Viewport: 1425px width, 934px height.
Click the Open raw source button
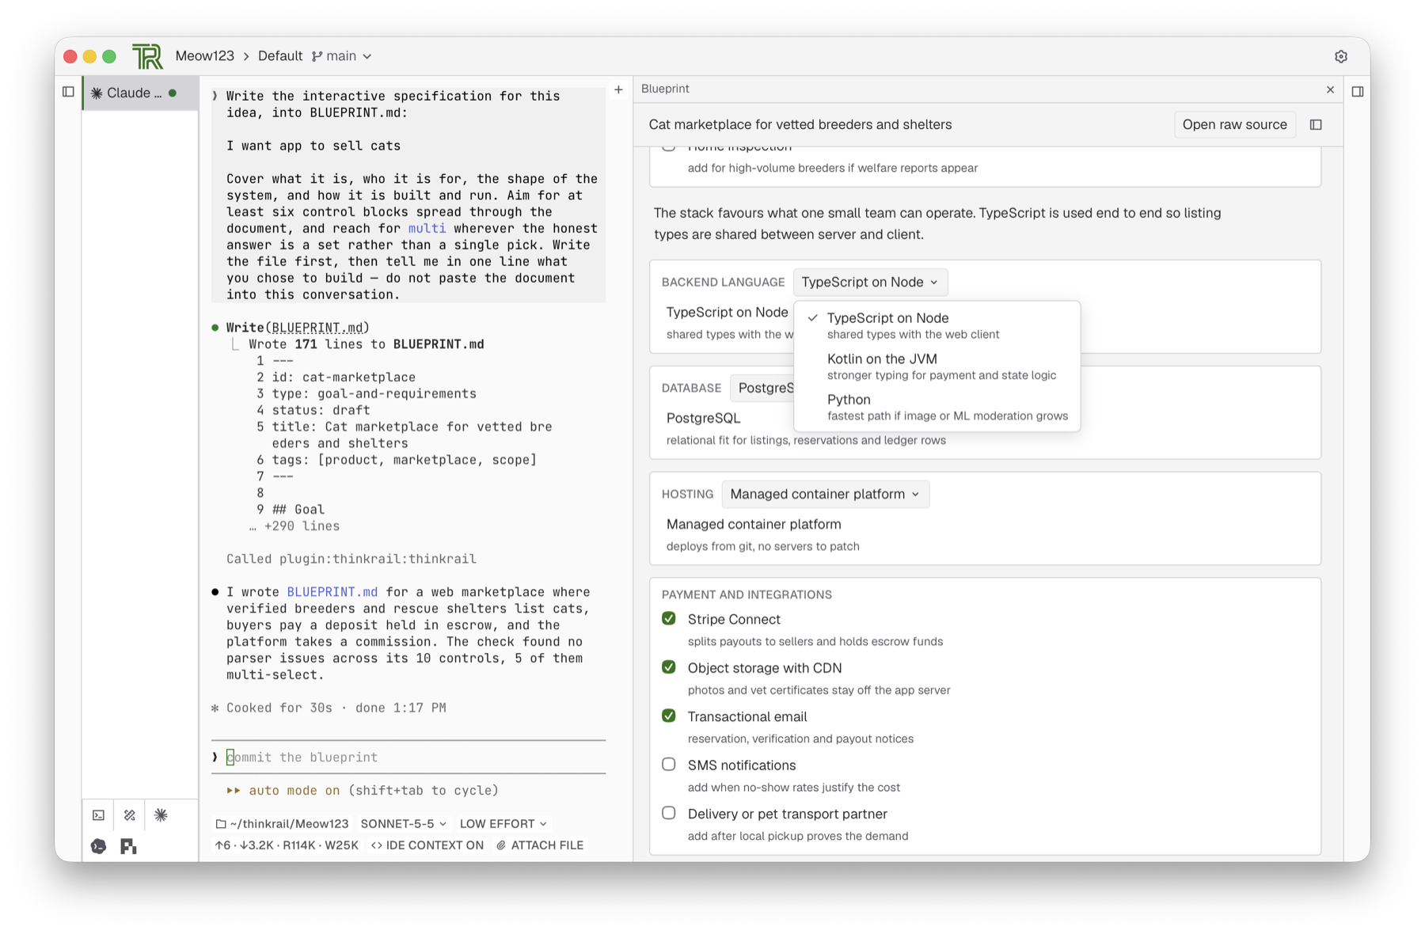tap(1234, 124)
